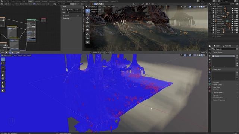Open the Edit menu

[x=8, y=1]
